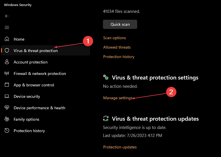Click the protection settings gear icon
221x157 pixels.
[106, 77]
